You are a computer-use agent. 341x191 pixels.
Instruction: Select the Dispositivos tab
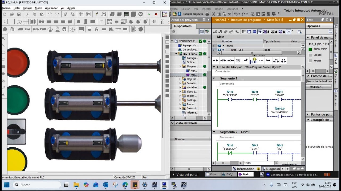click(x=183, y=26)
